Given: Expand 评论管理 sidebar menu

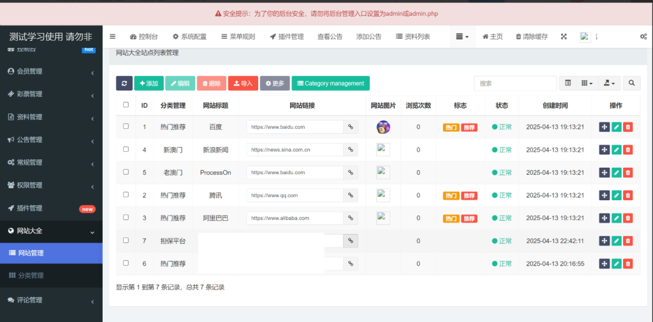Looking at the screenshot, I should (51, 300).
